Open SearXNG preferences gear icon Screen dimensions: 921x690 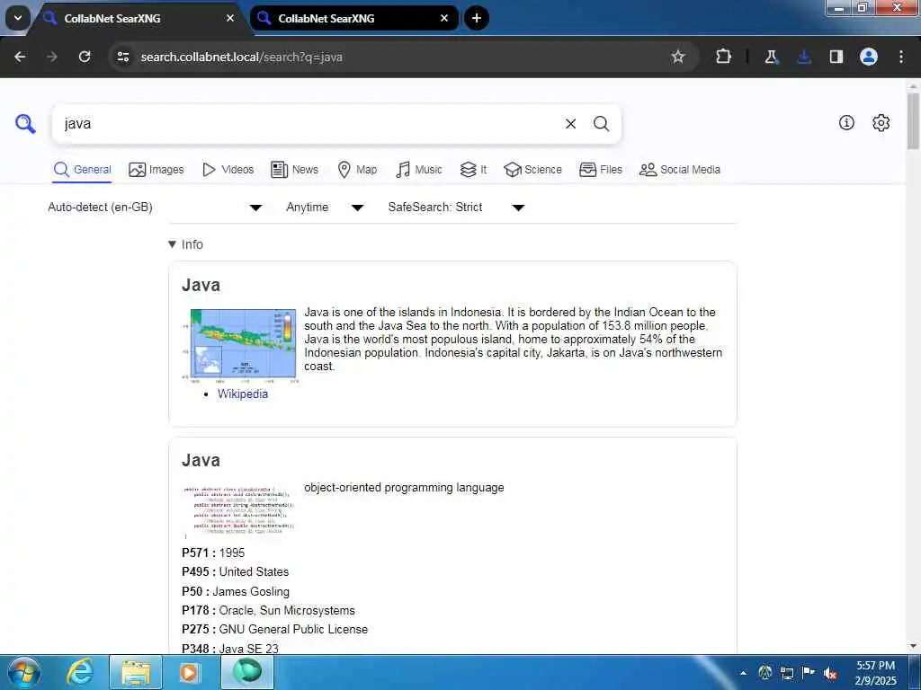(x=881, y=122)
